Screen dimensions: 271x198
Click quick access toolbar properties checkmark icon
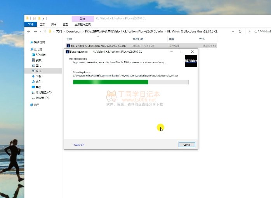tap(35, 18)
